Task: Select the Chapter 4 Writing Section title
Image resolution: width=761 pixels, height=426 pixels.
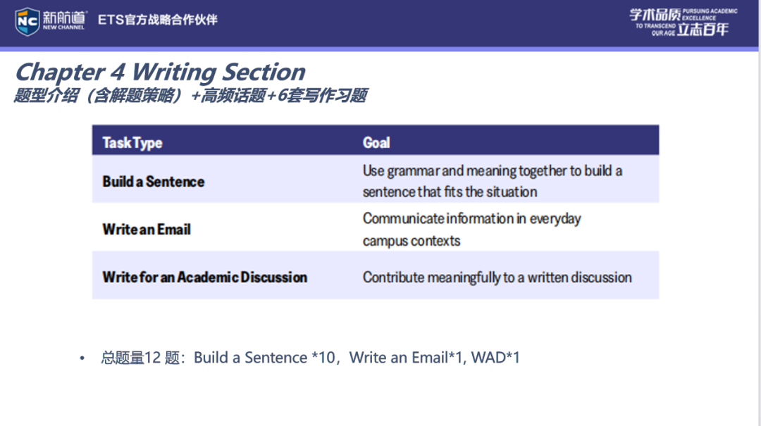Action: click(x=160, y=72)
